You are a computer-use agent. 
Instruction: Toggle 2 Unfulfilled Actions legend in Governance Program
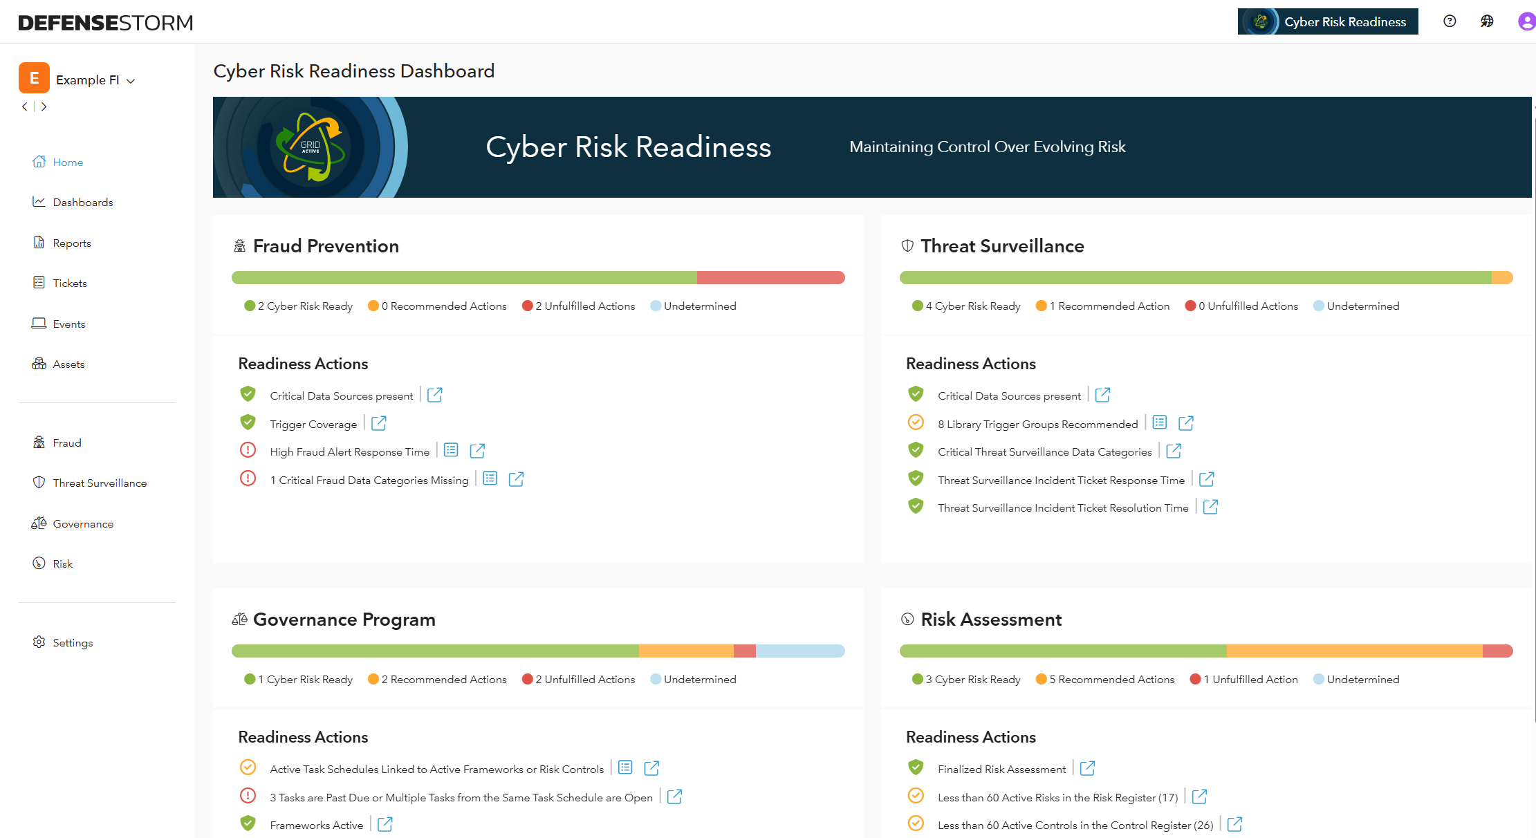click(578, 679)
